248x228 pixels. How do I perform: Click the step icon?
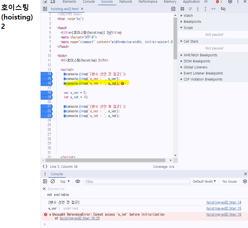pyautogui.click(x=213, y=9)
